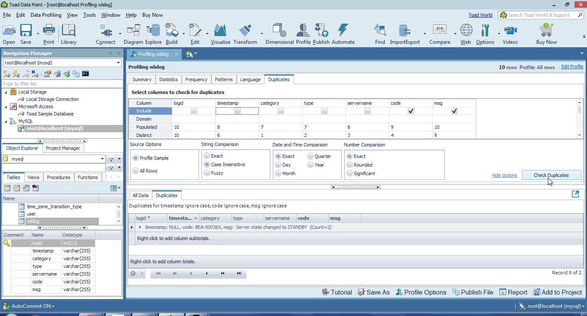This screenshot has height=316, width=587.
Task: Click the Search Toad World & Support box
Action: (x=541, y=15)
